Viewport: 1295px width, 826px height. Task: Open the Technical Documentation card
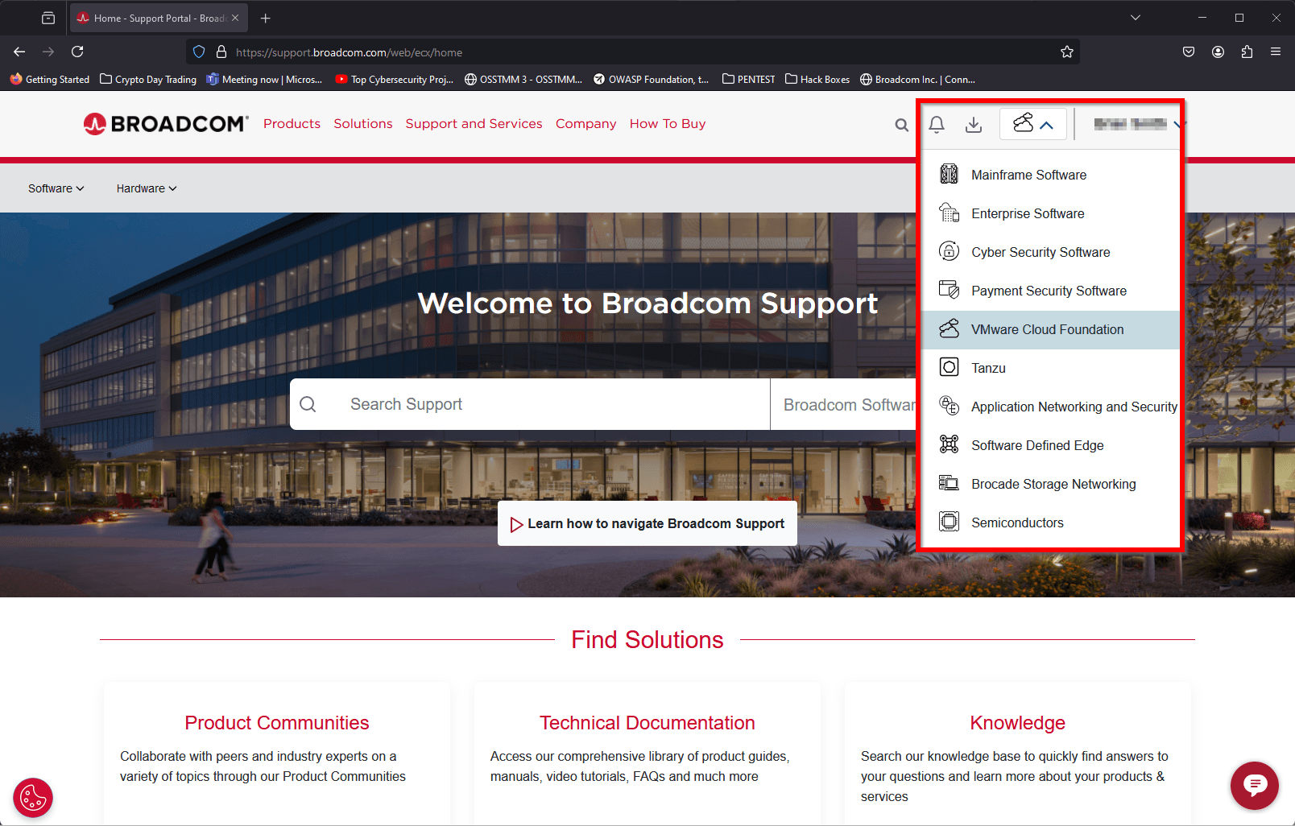point(647,753)
